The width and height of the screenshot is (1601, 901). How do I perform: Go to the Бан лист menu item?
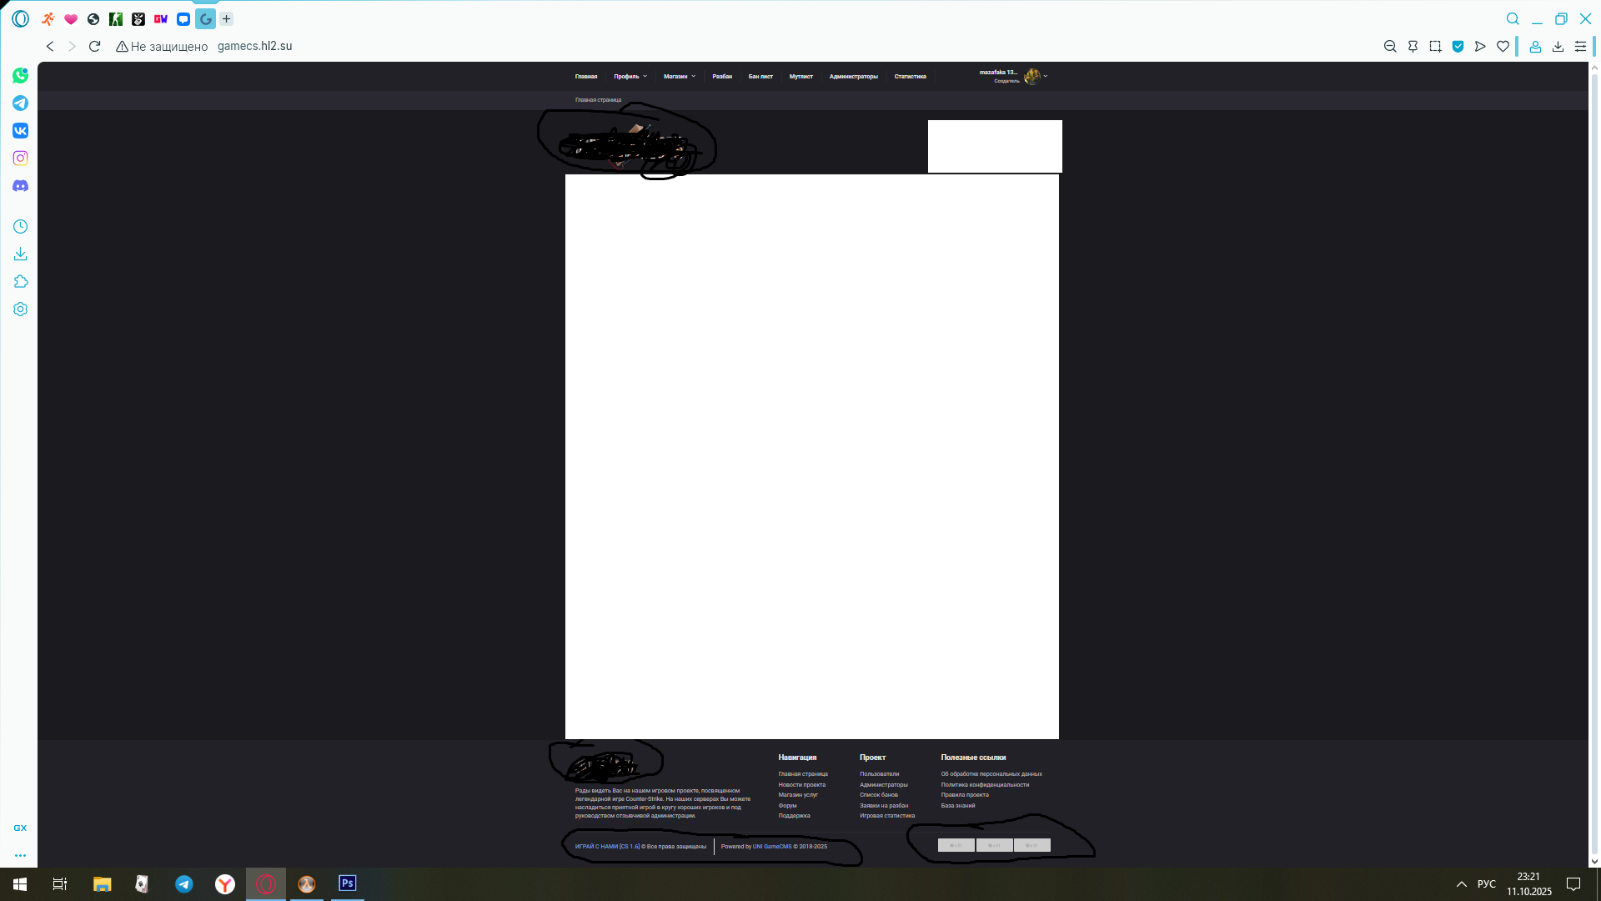760,77
